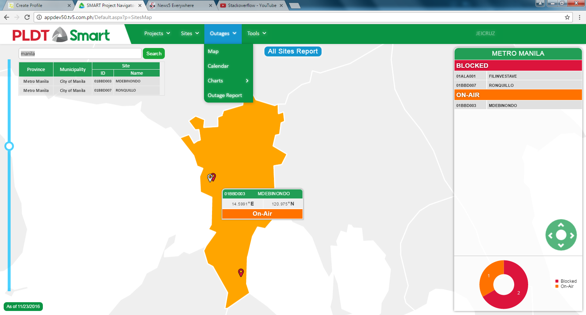Click MDEBINONDO in On-Air list
586x315 pixels.
coord(503,105)
